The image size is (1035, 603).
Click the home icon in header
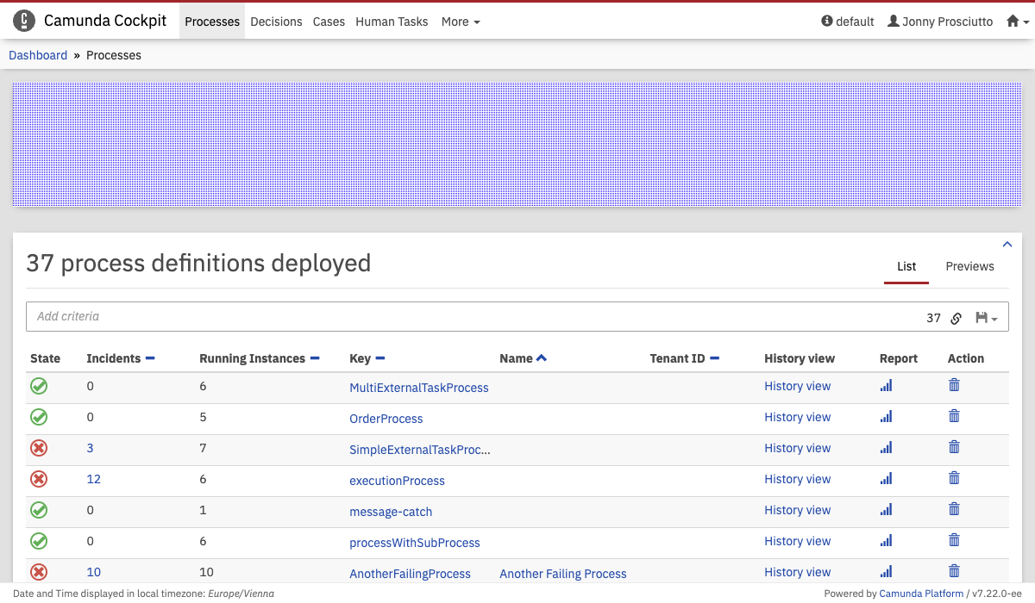(x=1013, y=22)
